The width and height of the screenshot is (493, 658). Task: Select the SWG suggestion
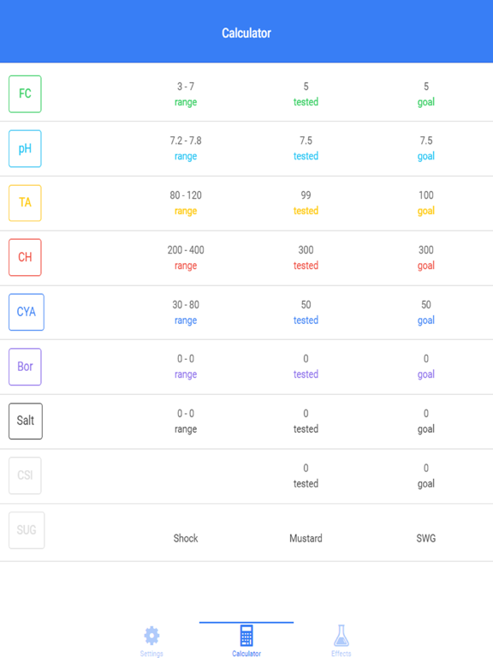tap(426, 538)
